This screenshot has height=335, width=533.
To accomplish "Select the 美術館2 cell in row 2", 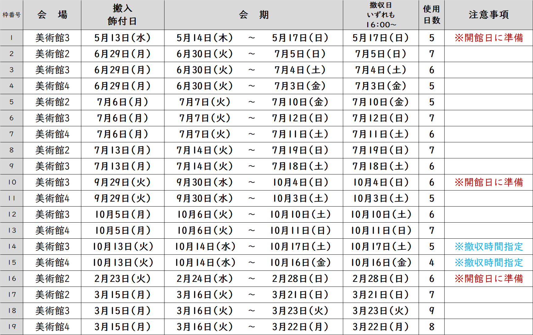I will click(x=52, y=54).
